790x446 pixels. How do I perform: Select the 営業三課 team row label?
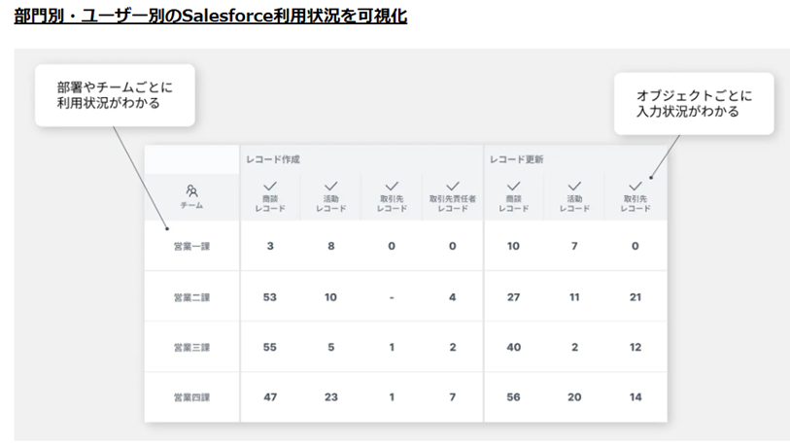coord(191,347)
